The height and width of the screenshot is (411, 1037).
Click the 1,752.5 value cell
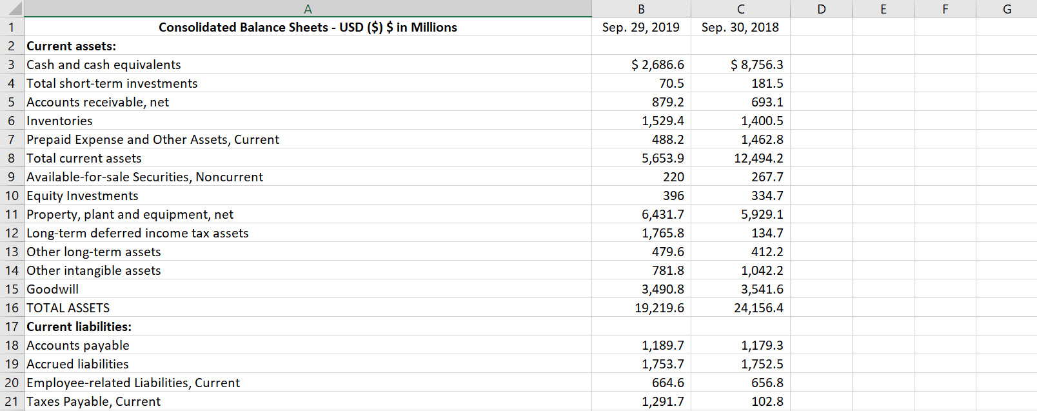740,364
